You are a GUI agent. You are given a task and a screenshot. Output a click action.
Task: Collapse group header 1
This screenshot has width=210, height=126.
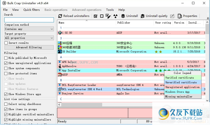61,28
